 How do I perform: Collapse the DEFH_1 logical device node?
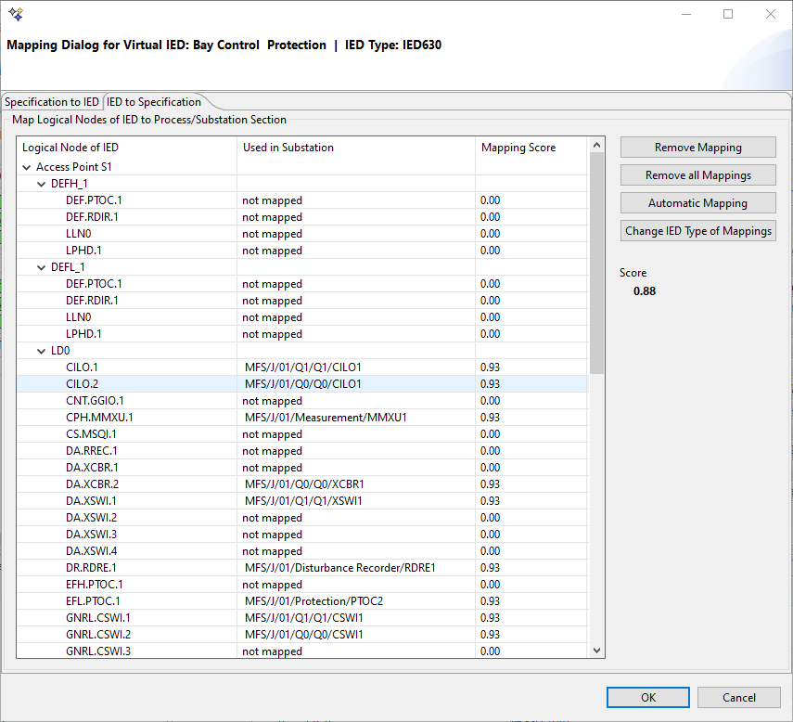click(42, 185)
